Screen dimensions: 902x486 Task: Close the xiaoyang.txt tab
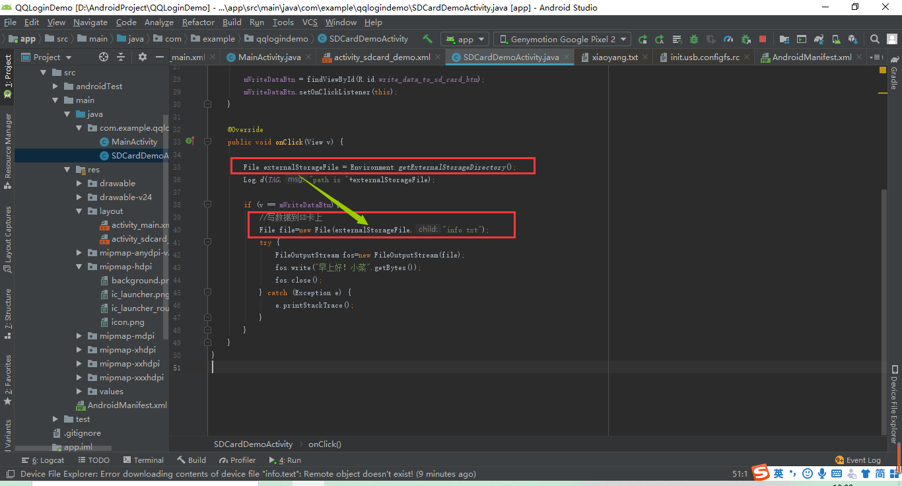coord(646,57)
